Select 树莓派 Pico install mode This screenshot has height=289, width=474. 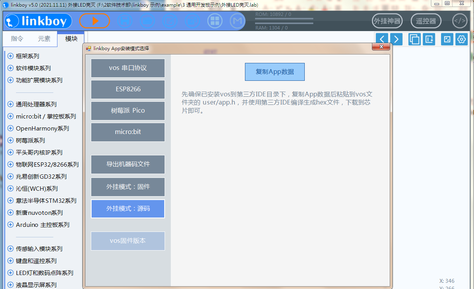tap(128, 111)
